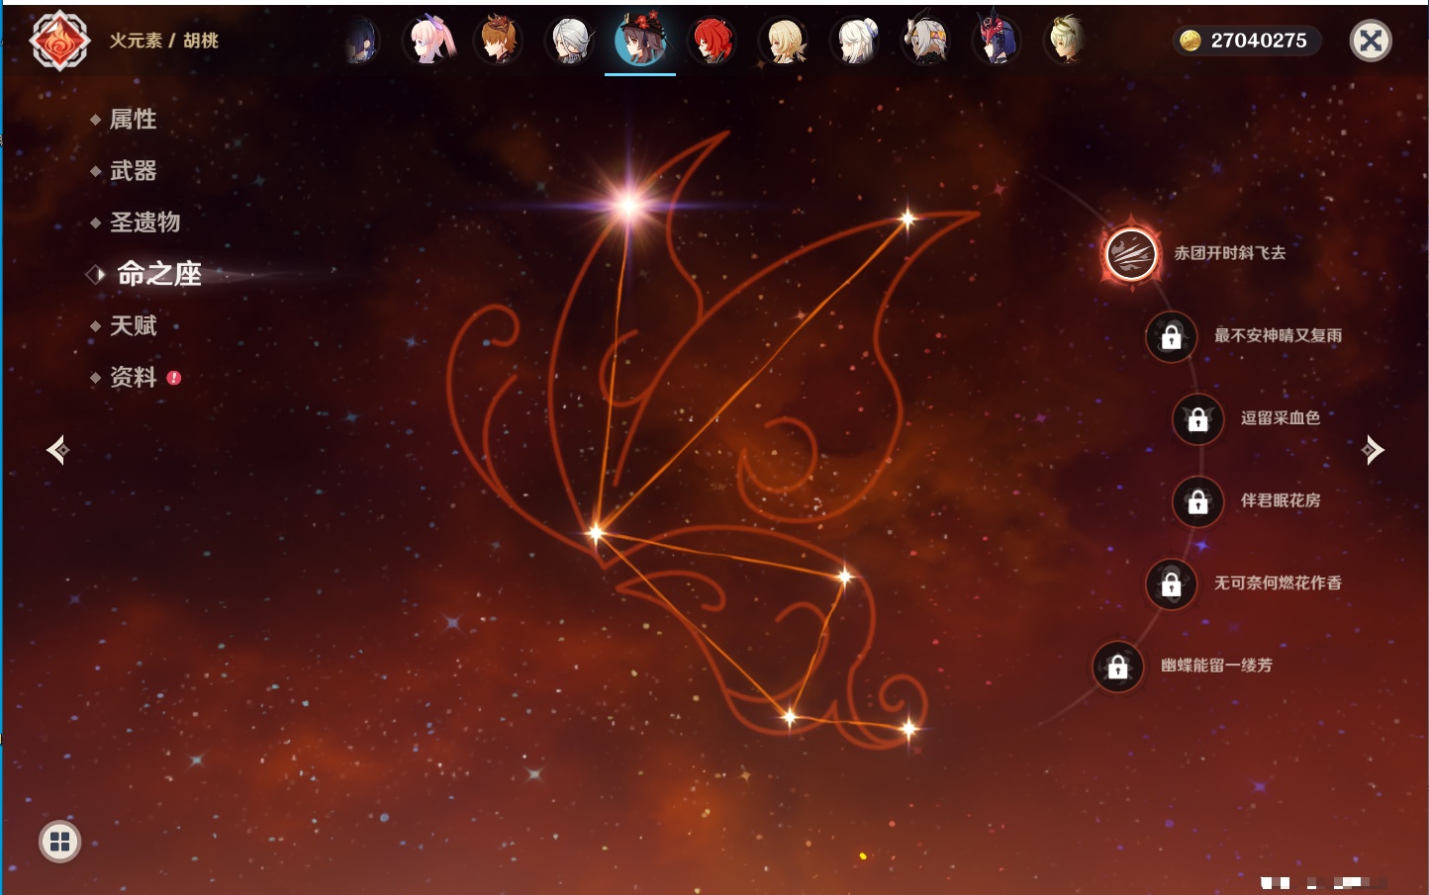
Task: Select the orange-brown-haired character avatar
Action: point(499,41)
